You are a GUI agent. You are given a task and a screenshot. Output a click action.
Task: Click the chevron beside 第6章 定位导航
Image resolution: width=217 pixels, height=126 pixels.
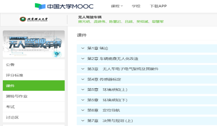click(x=83, y=110)
